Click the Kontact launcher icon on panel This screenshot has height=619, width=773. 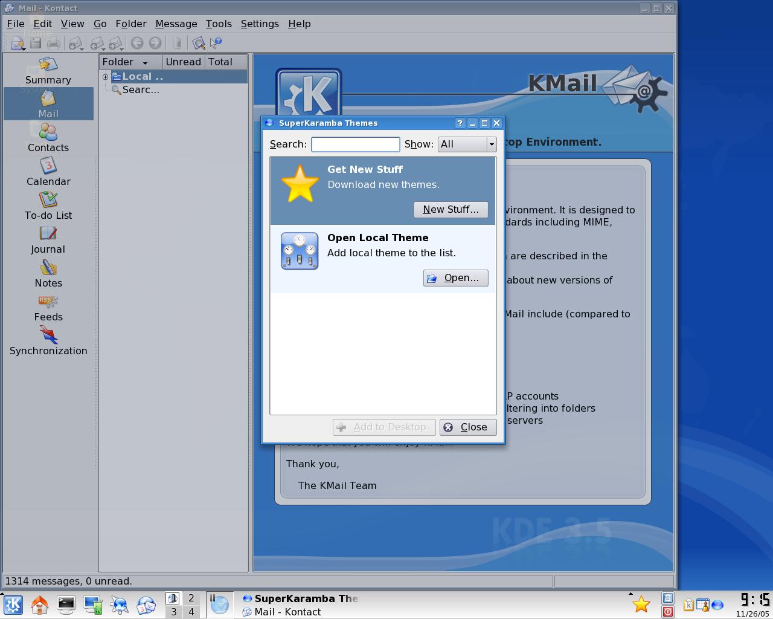(146, 605)
